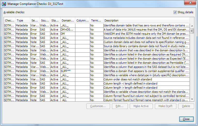
Task: Select row 'Column length > length defined in standard'
Action: pyautogui.click(x=97, y=88)
